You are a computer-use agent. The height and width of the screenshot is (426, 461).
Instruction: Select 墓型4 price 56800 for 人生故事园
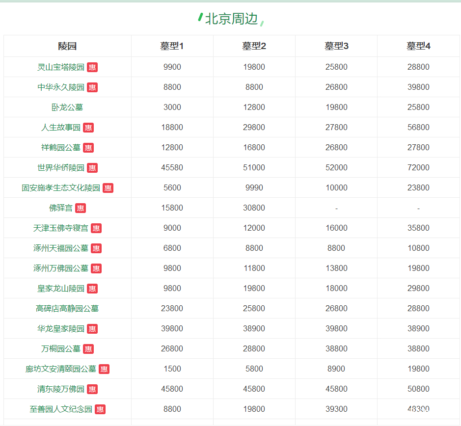point(418,127)
